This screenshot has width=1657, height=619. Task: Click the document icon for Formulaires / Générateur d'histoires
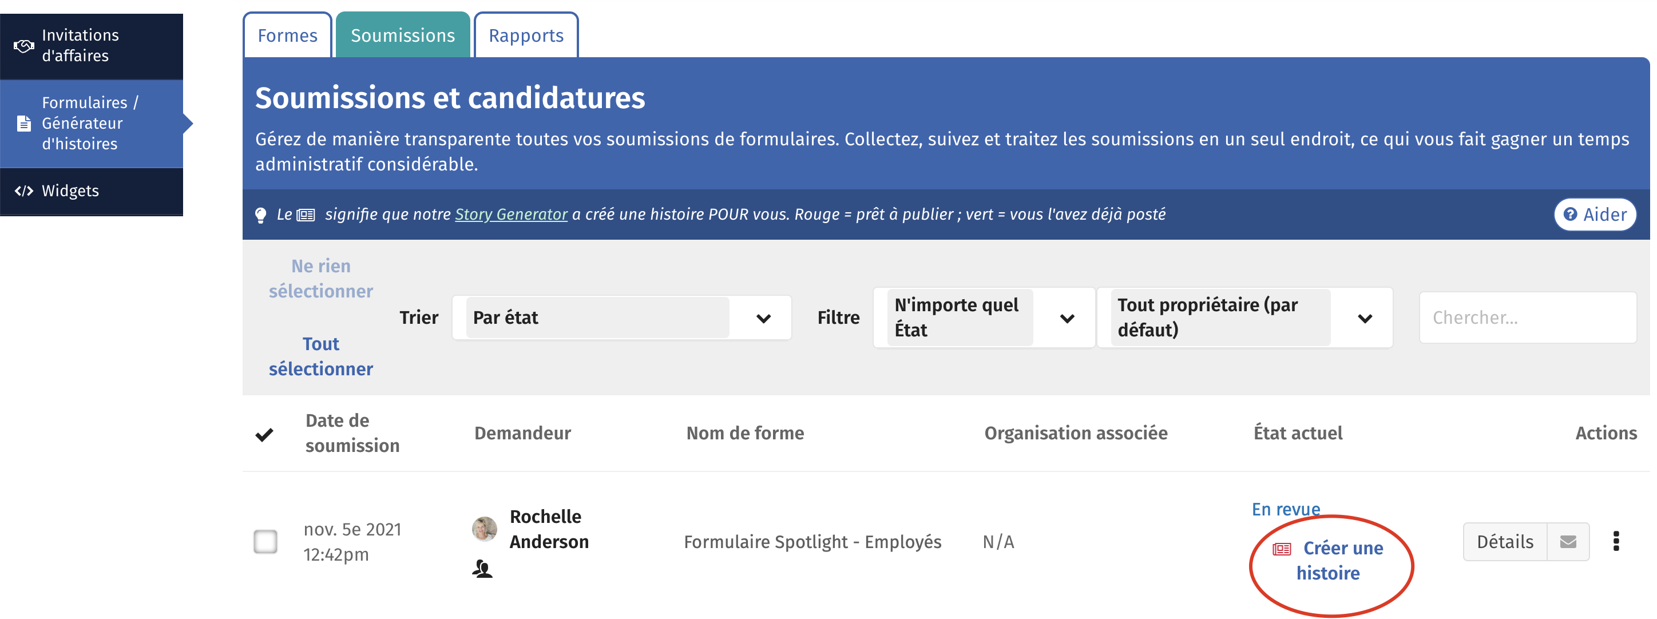click(24, 123)
